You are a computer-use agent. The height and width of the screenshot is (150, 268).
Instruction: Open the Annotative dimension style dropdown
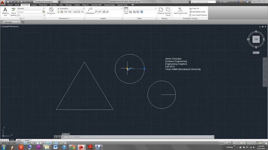[x=84, y=8]
